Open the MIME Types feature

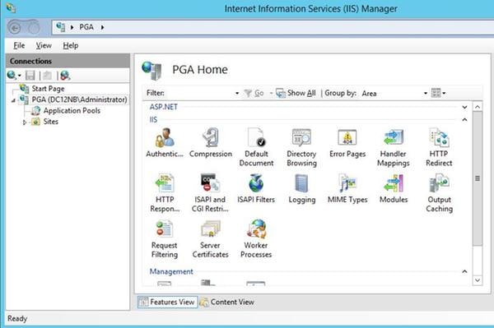point(347,189)
